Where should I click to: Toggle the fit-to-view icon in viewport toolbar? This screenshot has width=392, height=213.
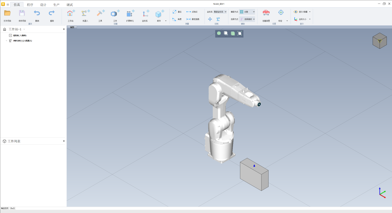tap(240, 33)
